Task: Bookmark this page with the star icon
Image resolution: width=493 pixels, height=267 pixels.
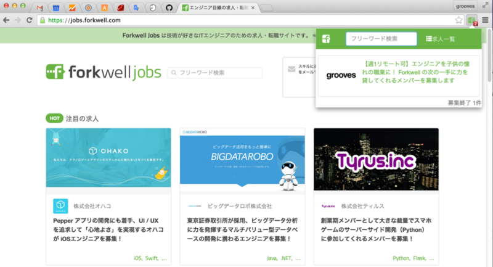Action: 458,20
